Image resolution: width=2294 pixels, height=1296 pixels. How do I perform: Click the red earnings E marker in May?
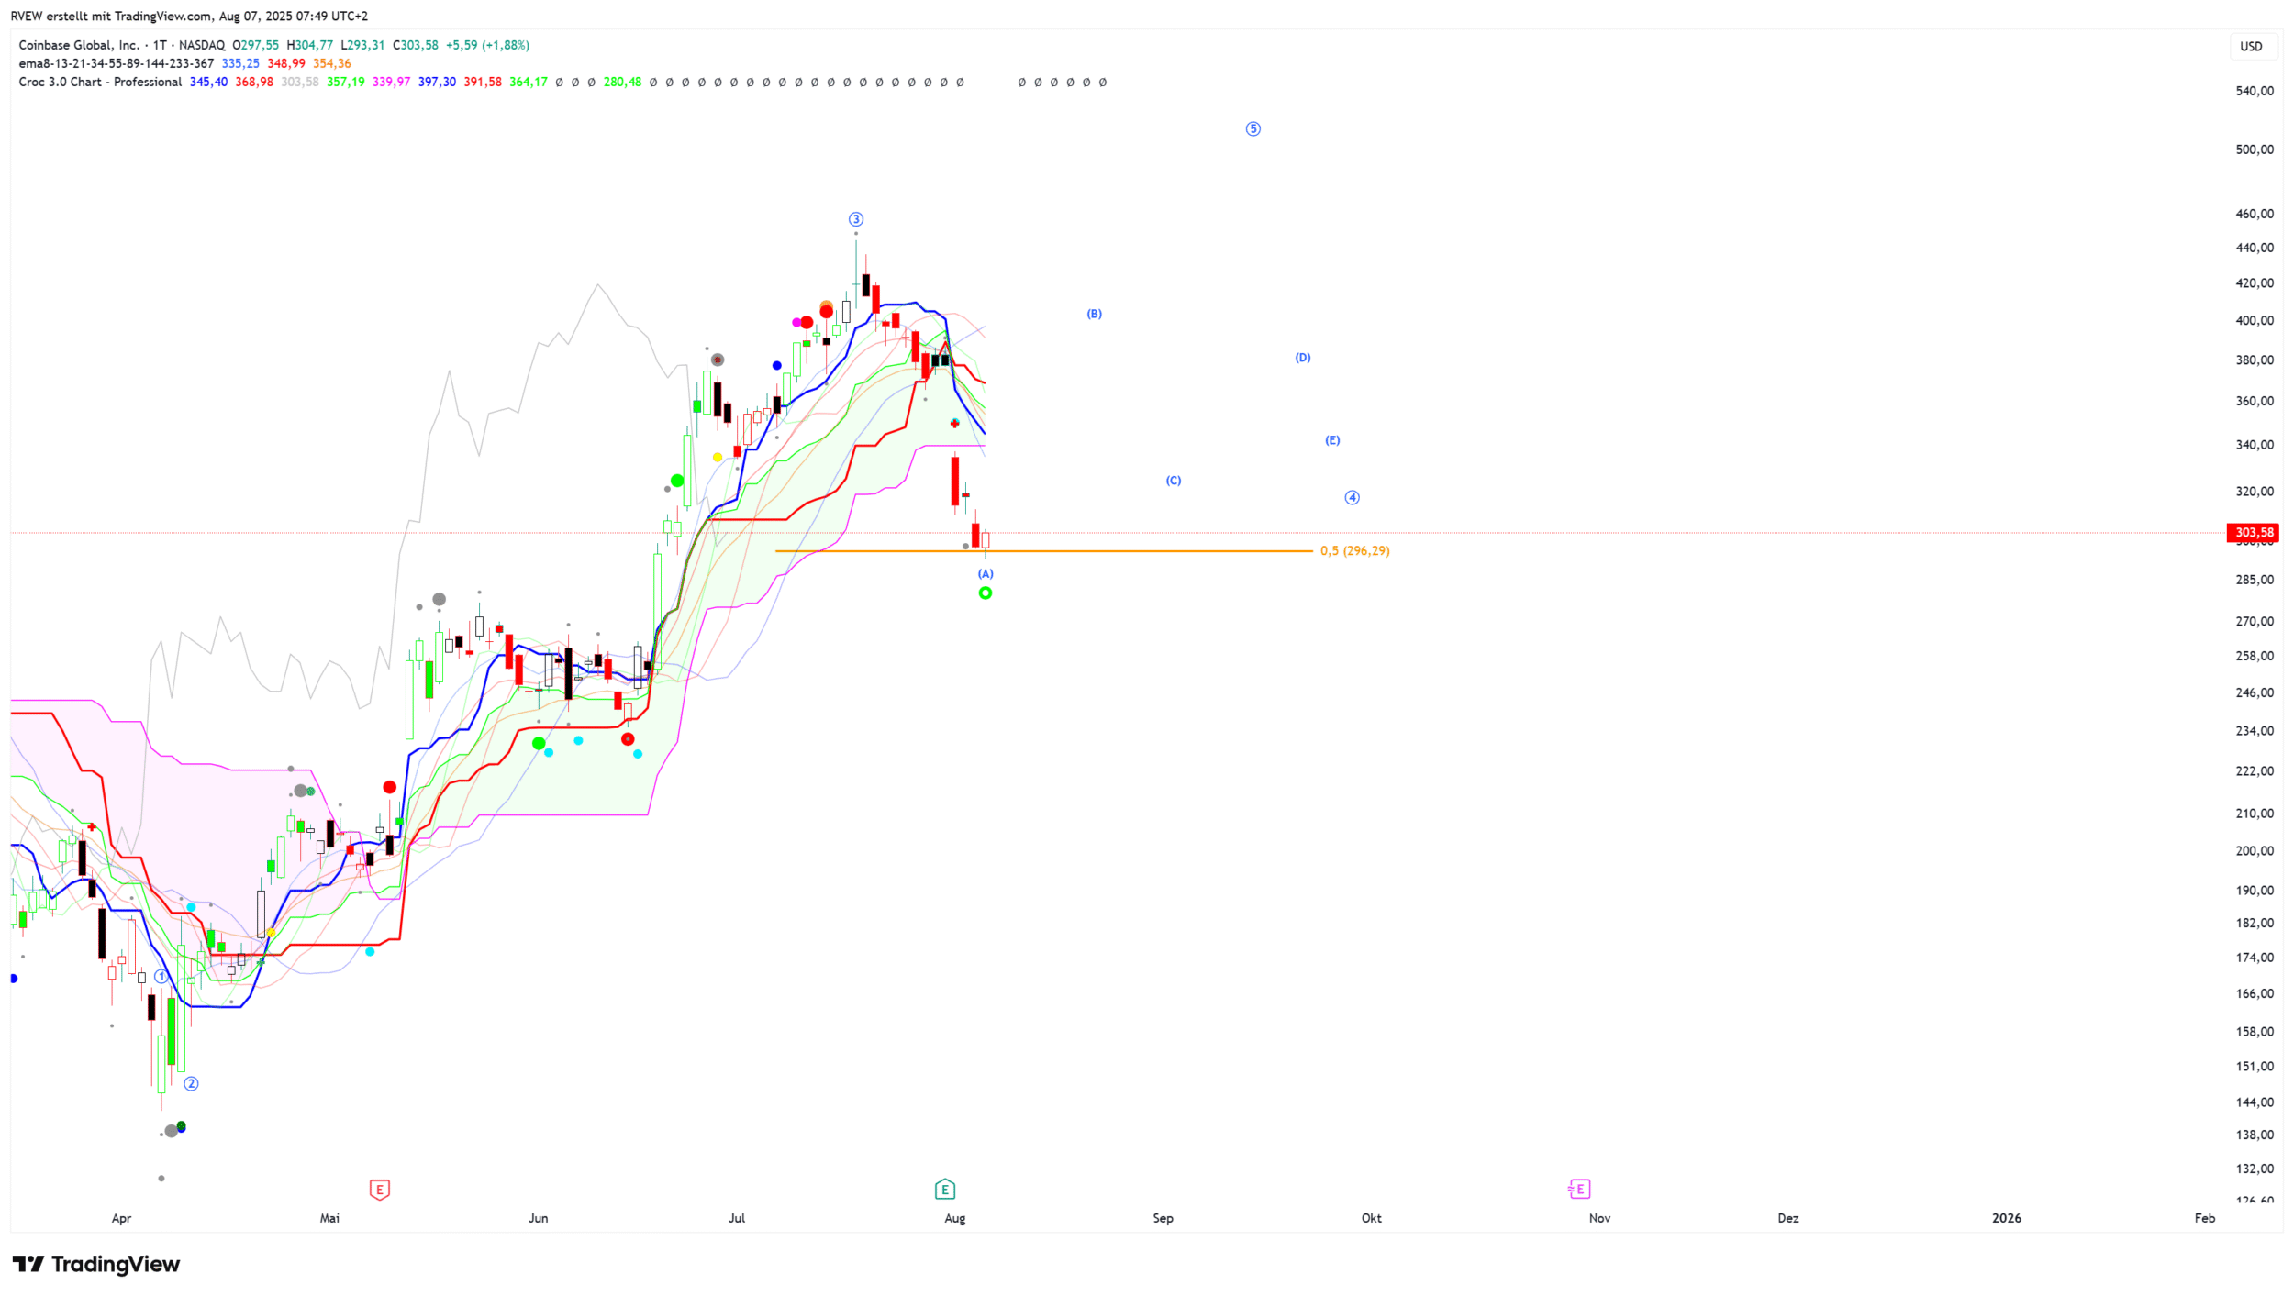[x=379, y=1190]
